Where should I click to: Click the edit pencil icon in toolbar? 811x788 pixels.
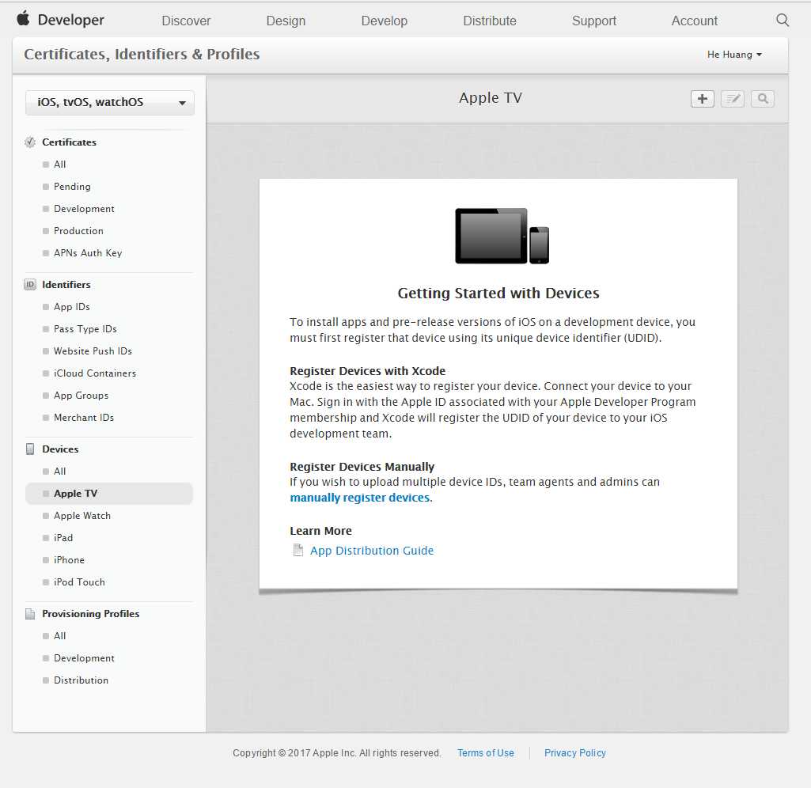point(733,99)
